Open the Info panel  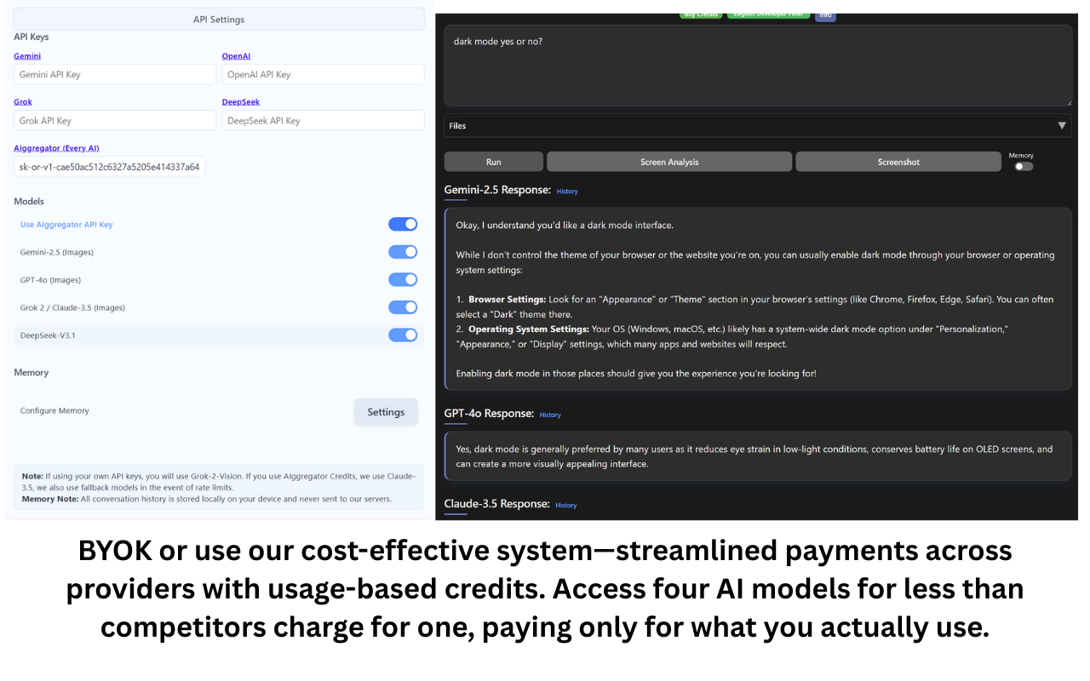point(824,14)
